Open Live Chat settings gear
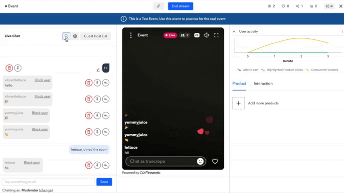Image resolution: width=344 pixels, height=193 pixels. pyautogui.click(x=75, y=36)
